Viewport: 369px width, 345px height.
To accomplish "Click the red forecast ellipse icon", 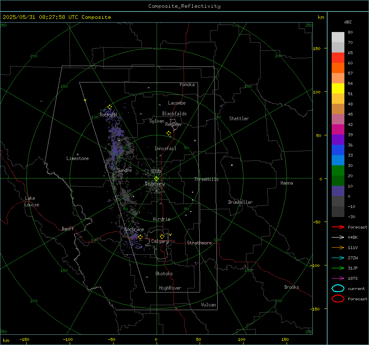I will pyautogui.click(x=338, y=299).
